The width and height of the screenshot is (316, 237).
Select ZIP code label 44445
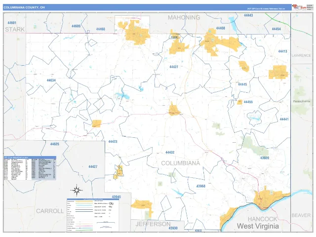click(242, 84)
